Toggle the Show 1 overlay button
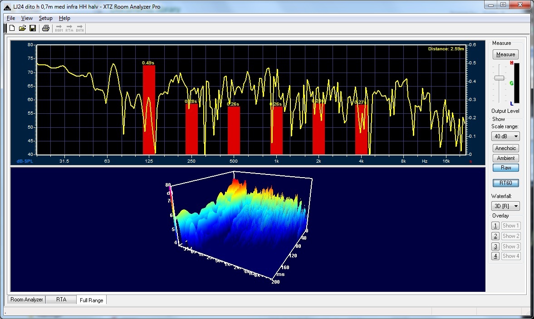The width and height of the screenshot is (534, 319). click(x=511, y=226)
